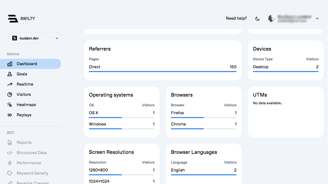
Task: Open the loudaini.dev site selector
Action: click(x=36, y=38)
